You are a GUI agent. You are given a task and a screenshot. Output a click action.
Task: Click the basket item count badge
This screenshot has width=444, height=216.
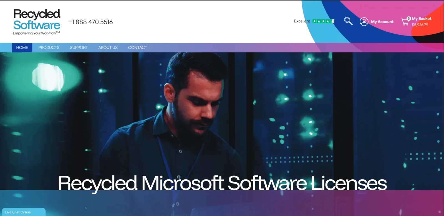point(408,19)
